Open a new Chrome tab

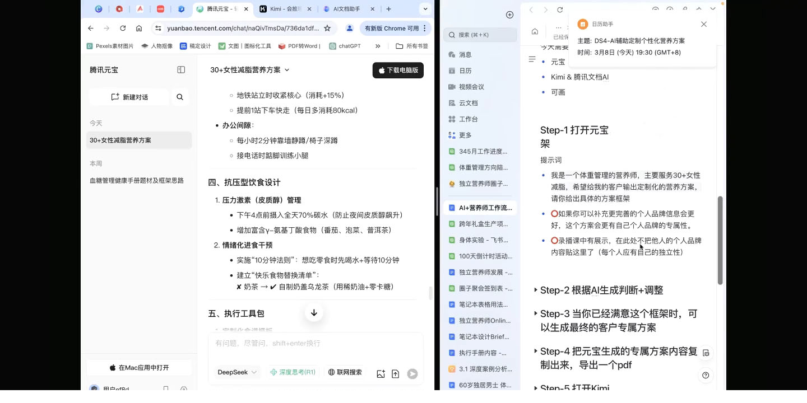[389, 9]
